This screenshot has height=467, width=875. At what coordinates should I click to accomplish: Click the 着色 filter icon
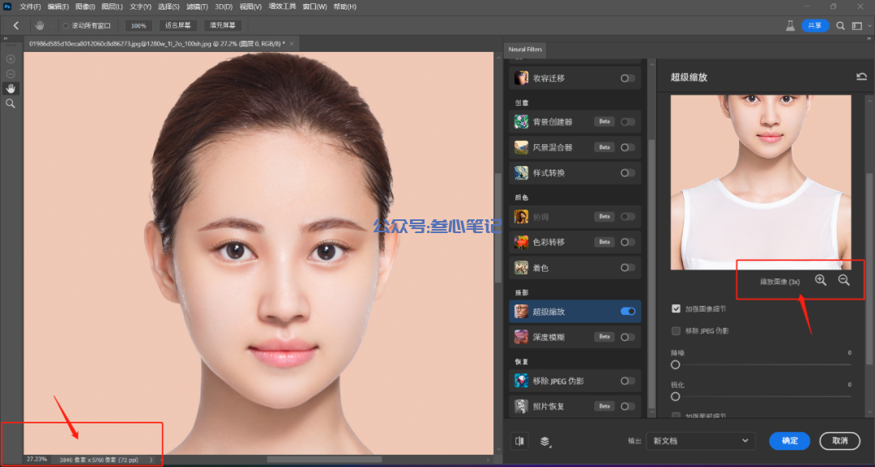click(521, 268)
